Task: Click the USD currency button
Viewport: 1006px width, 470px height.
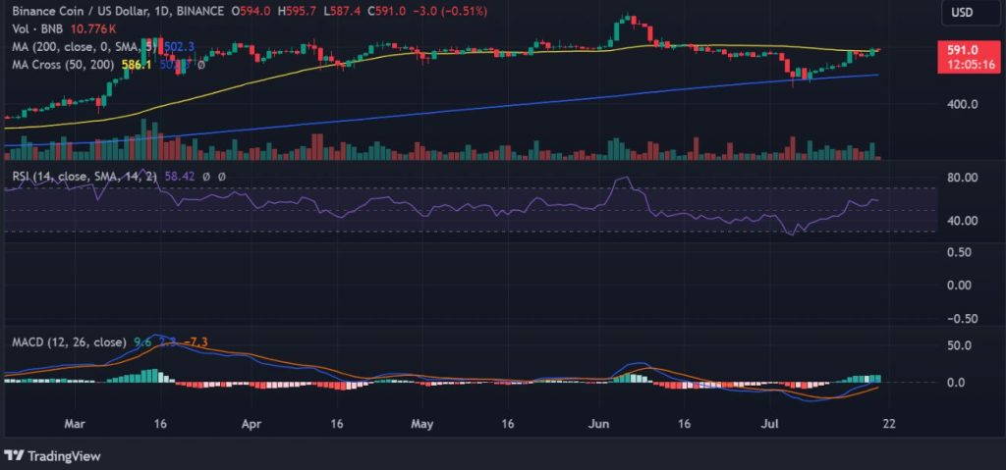Action: [971, 12]
